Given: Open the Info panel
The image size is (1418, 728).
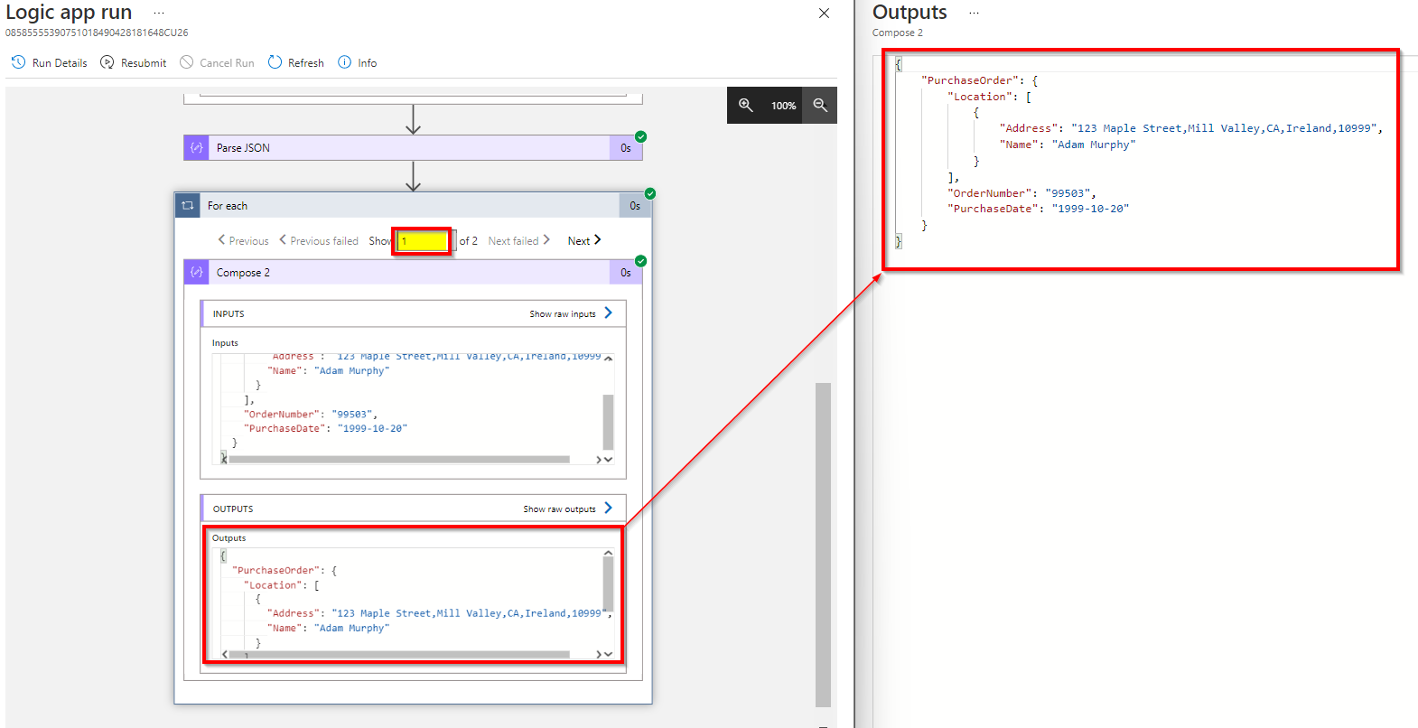Looking at the screenshot, I should coord(358,63).
